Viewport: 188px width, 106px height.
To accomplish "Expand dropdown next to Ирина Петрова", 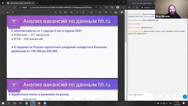I will (x=142, y=24).
